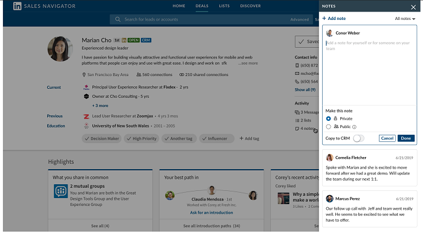Click the 560 connections text
The width and height of the screenshot is (423, 238).
click(x=157, y=75)
